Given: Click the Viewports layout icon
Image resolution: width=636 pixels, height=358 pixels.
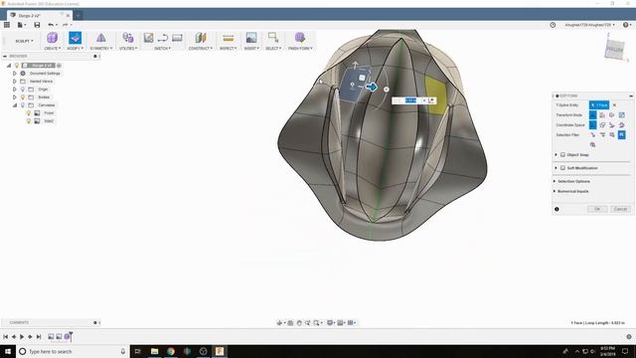Looking at the screenshot, I should [x=351, y=322].
